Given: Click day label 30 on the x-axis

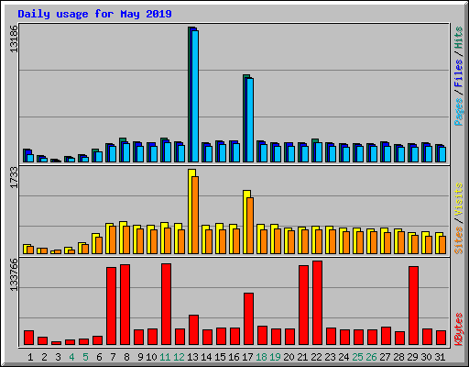Looking at the screenshot, I should [x=426, y=357].
